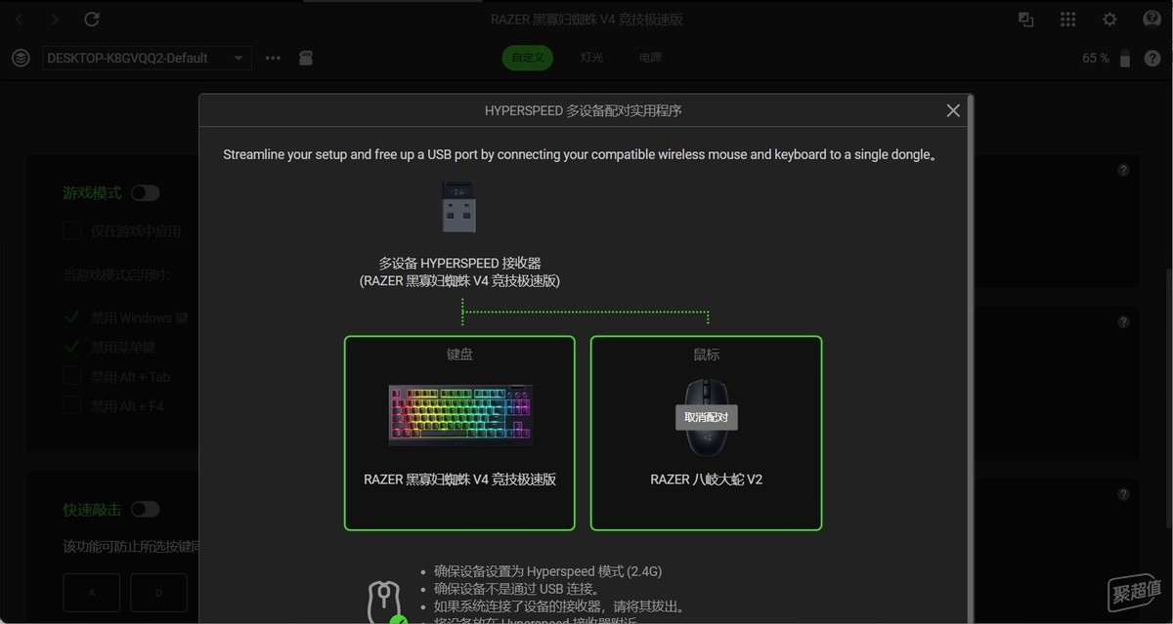Close the HYPERSPEED pairing dialog

(x=953, y=110)
